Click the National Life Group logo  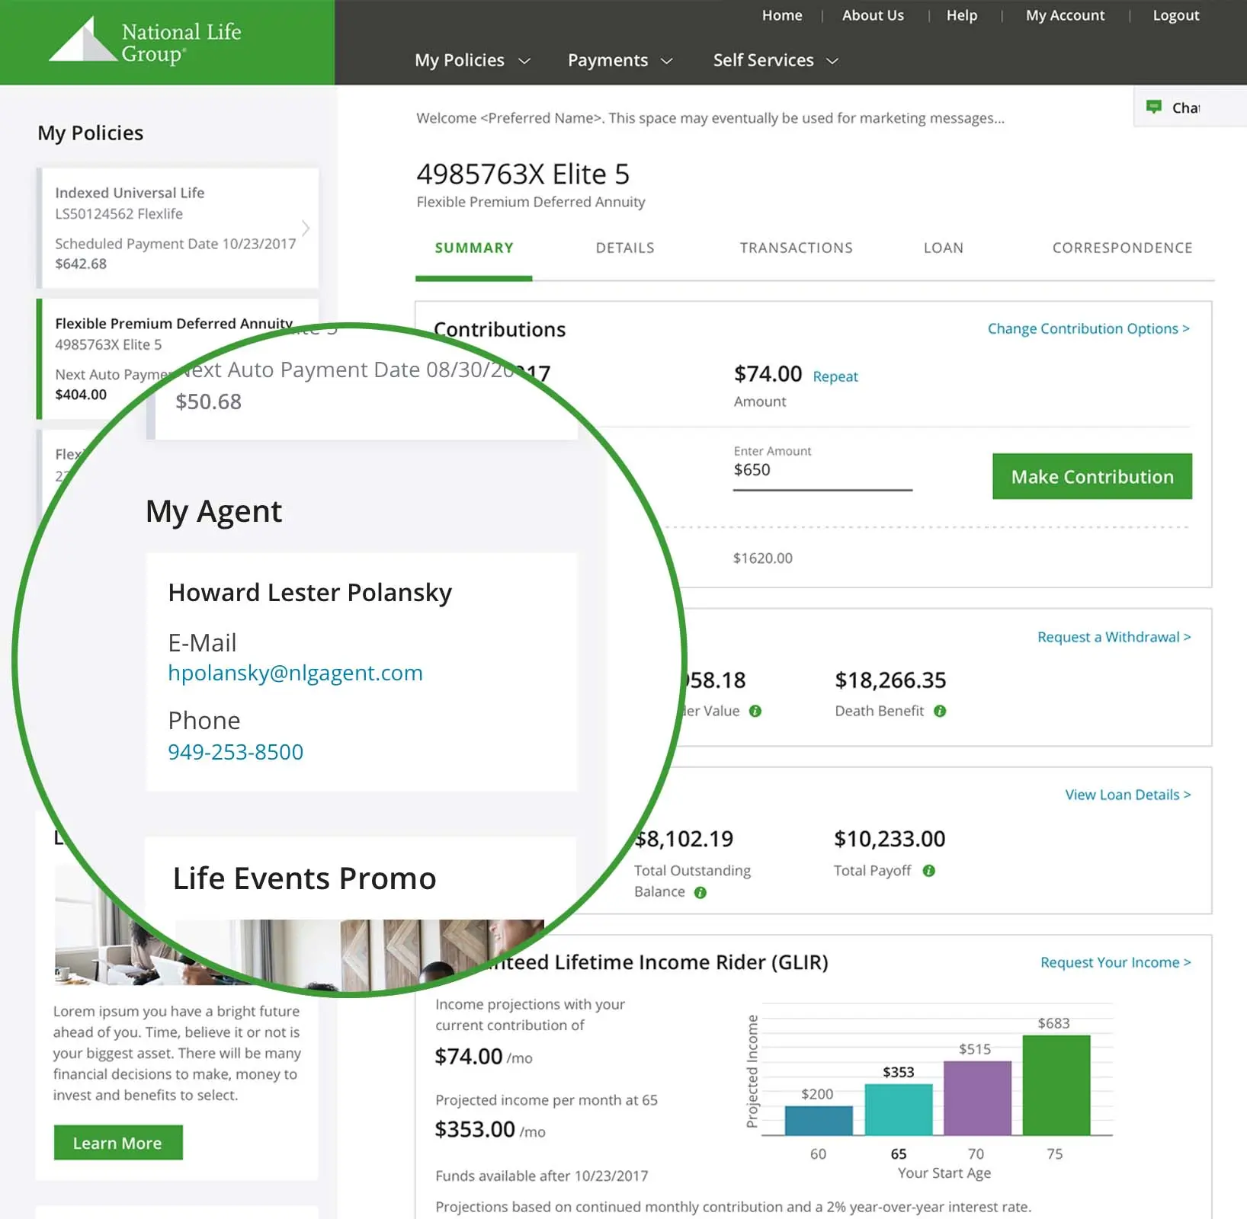145,41
